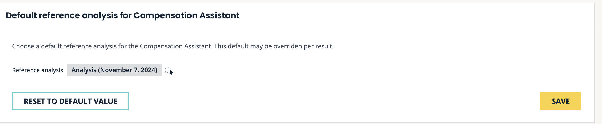Open the analysis selector via dotted-square cursor icon
This screenshot has height=124, width=602.
coord(169,71)
